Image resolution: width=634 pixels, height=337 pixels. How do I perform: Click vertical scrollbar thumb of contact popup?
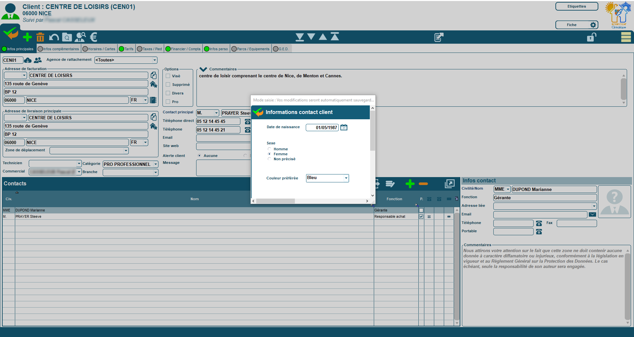coord(372,131)
